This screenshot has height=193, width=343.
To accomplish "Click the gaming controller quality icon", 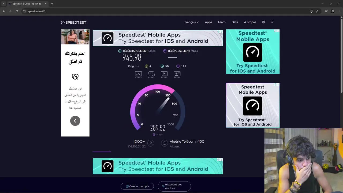I will click(x=151, y=74).
